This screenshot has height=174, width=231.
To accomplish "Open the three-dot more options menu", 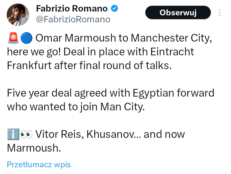I will (220, 13).
